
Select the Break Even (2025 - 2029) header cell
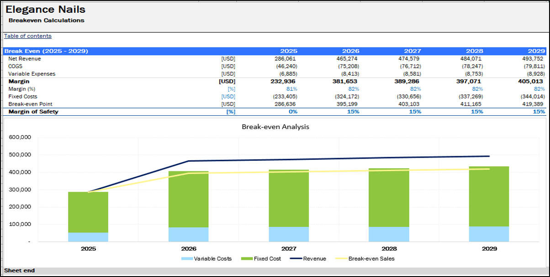(46, 51)
